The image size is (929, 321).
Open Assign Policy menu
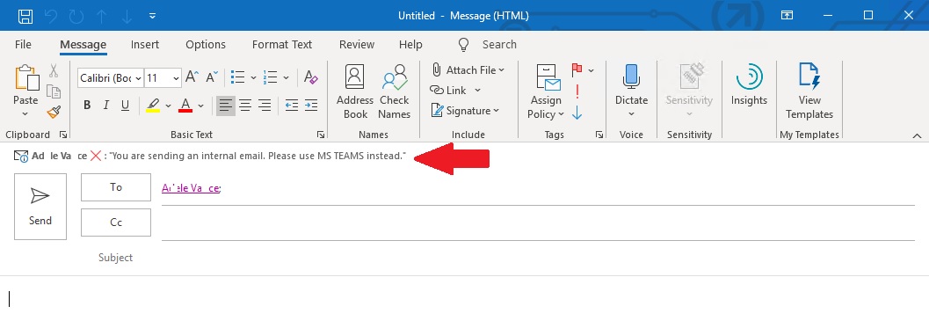pos(546,92)
